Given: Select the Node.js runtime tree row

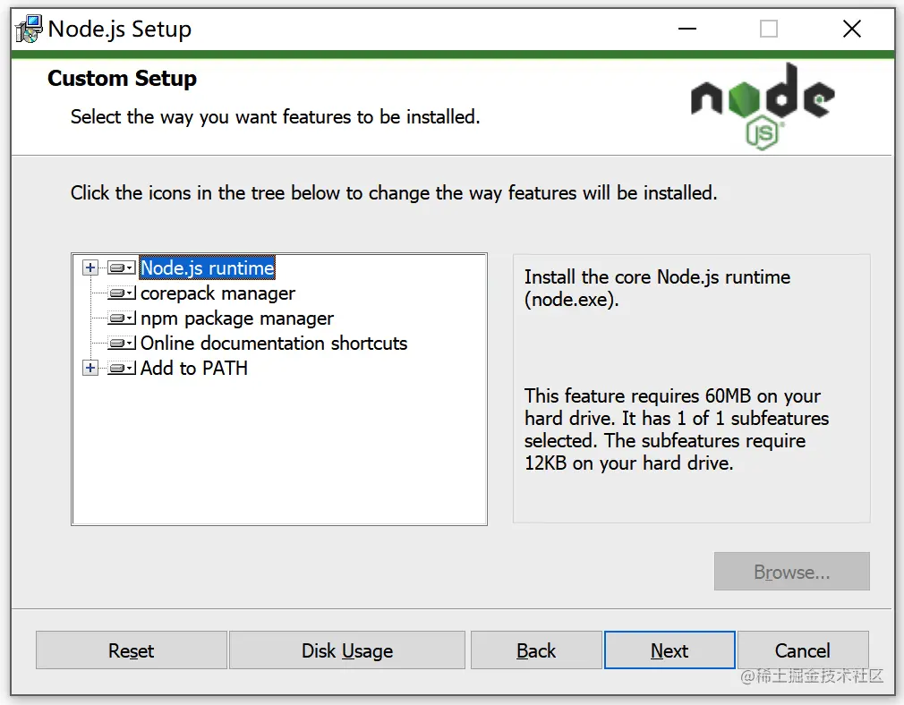Looking at the screenshot, I should [207, 268].
